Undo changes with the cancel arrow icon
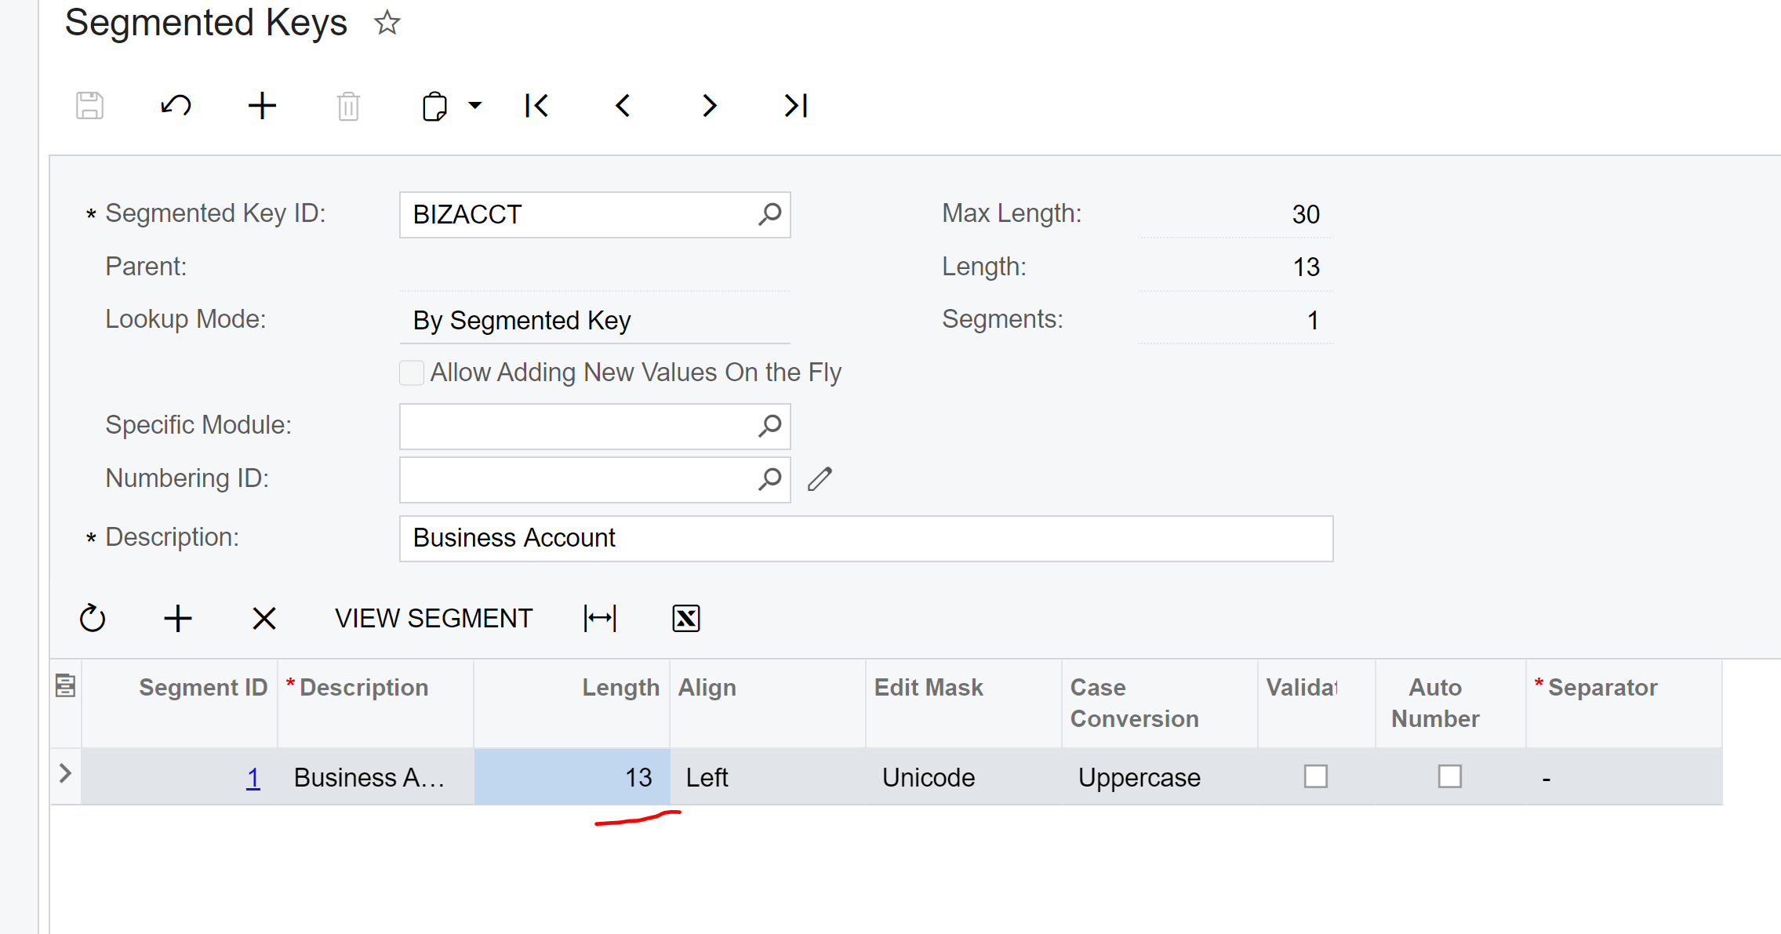Image resolution: width=1781 pixels, height=934 pixels. click(x=176, y=105)
